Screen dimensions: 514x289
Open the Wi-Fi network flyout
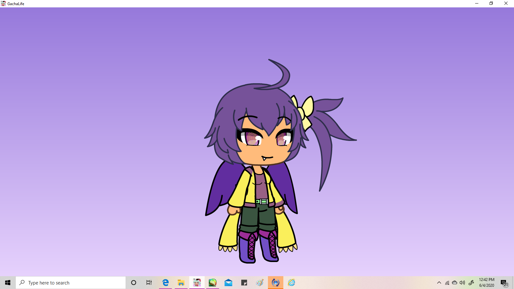[x=447, y=283]
